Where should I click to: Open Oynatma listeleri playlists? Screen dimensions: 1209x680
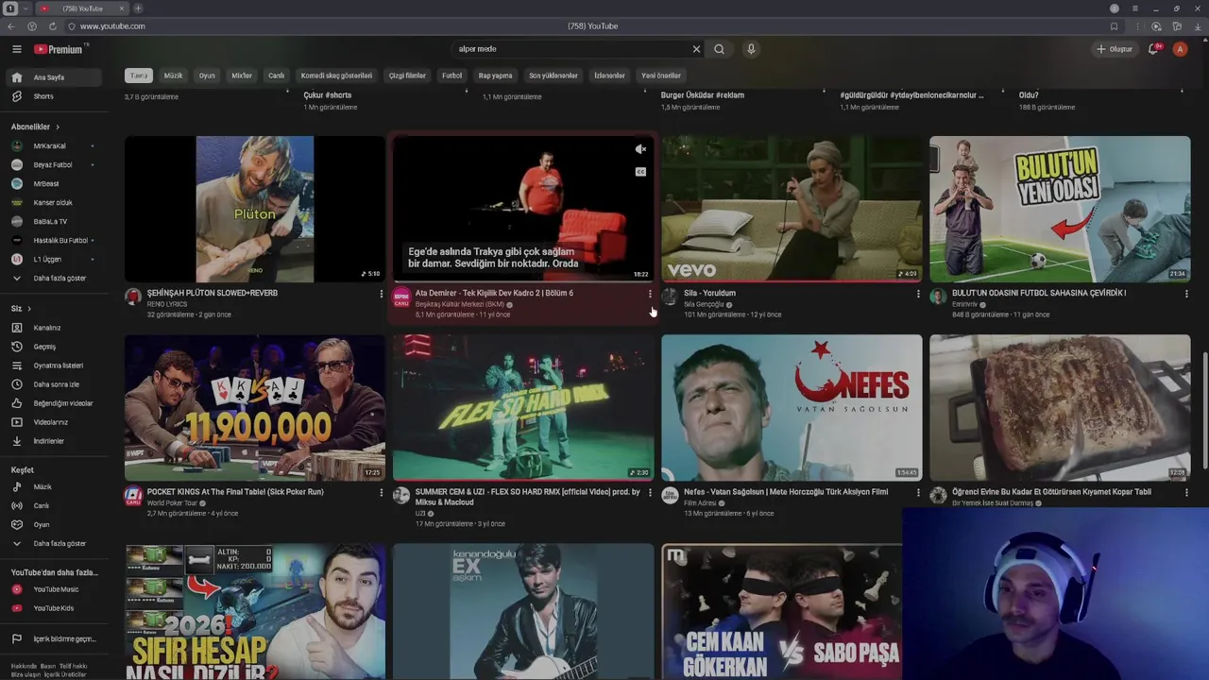coord(54,365)
